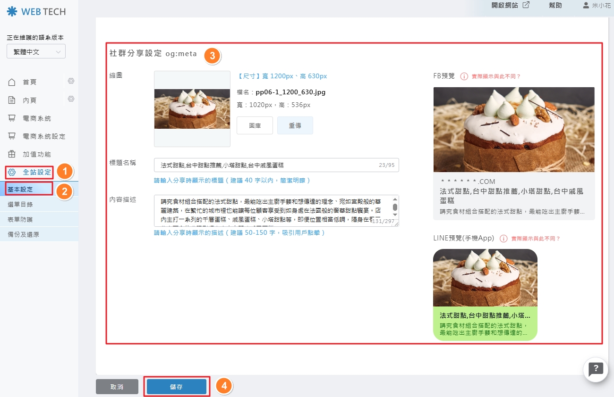The image size is (614, 397).
Task: Click the info icon next to FB預覽
Action: (x=464, y=76)
